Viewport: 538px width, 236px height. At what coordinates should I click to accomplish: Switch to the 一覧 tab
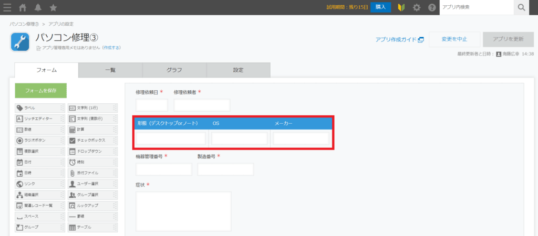tap(110, 70)
